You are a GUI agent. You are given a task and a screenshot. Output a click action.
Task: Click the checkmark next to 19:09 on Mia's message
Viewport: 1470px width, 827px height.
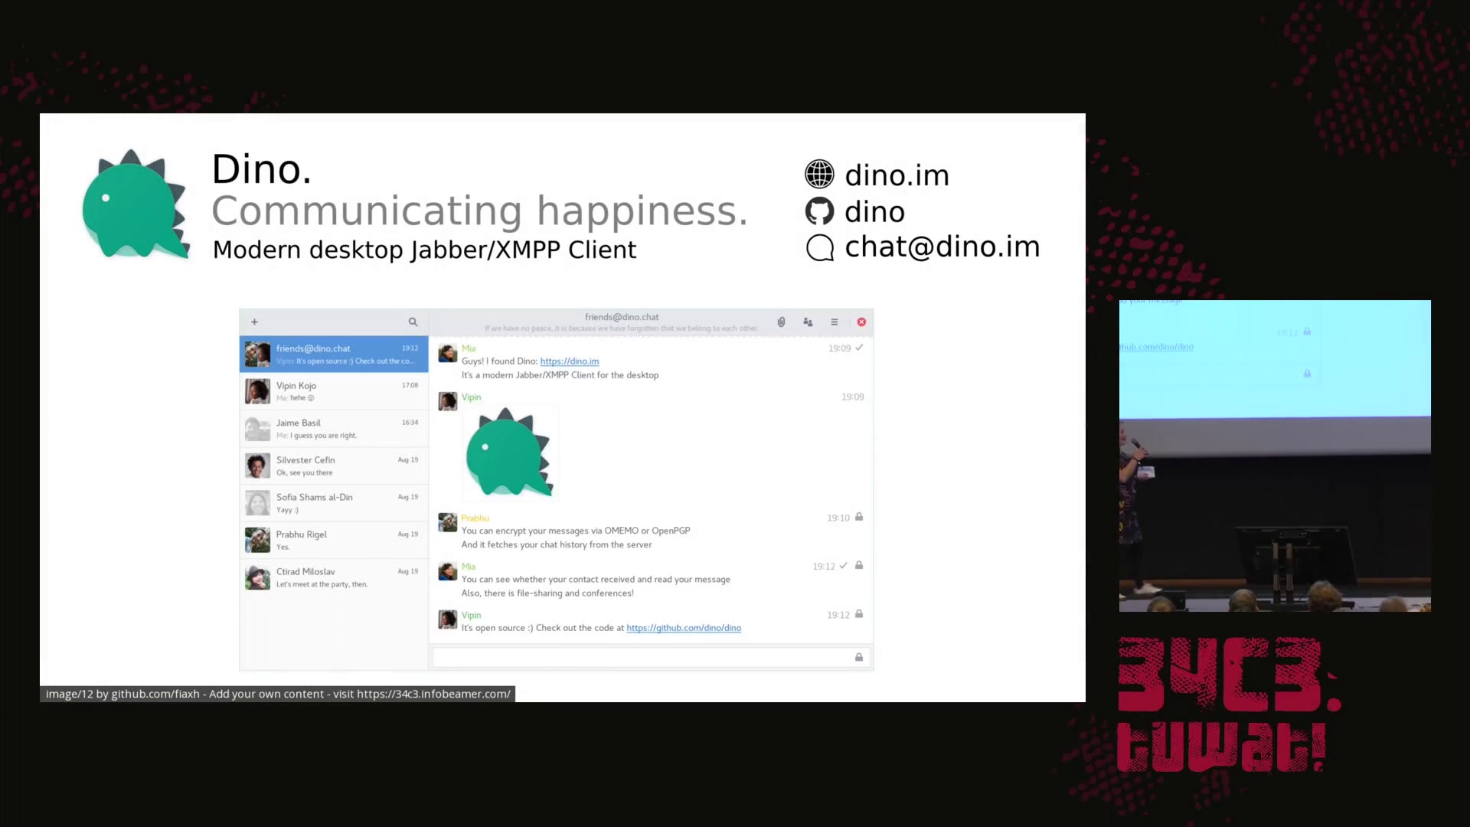pyautogui.click(x=859, y=348)
